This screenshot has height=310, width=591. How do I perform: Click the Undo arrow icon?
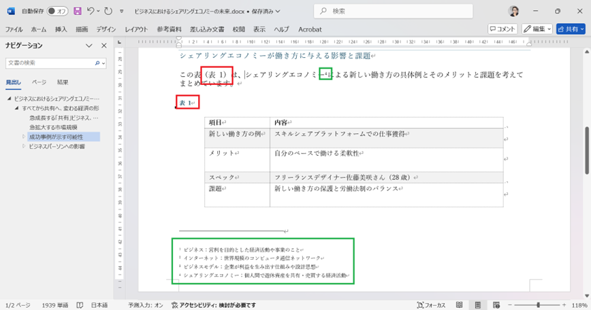pyautogui.click(x=91, y=12)
